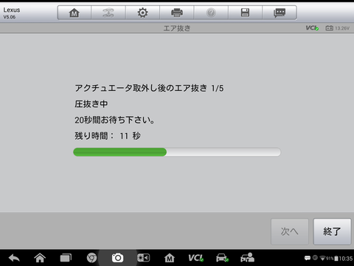The image size is (354, 266).
Task: Click the VCL connection status indicator
Action: (x=312, y=28)
